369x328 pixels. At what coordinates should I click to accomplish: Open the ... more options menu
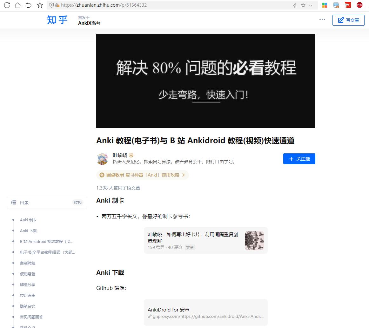pyautogui.click(x=322, y=20)
